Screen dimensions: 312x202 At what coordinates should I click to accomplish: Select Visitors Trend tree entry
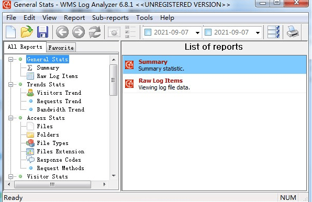(x=59, y=93)
